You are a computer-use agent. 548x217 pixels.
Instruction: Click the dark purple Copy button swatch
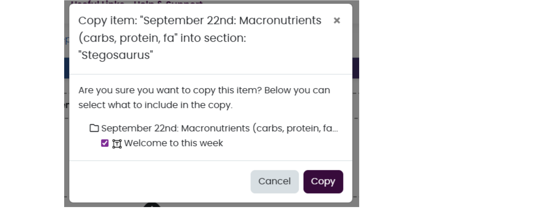[x=323, y=181]
